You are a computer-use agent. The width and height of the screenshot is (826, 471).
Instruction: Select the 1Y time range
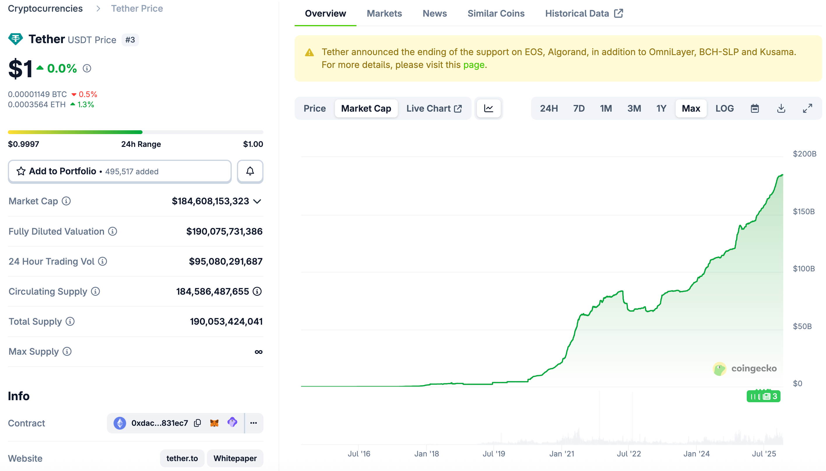click(661, 108)
